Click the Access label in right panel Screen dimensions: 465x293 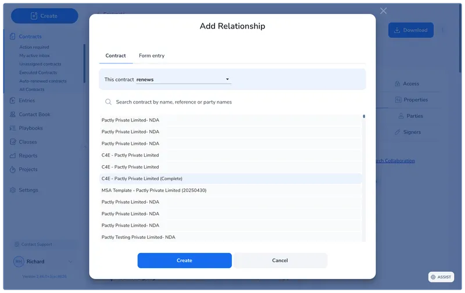click(411, 84)
